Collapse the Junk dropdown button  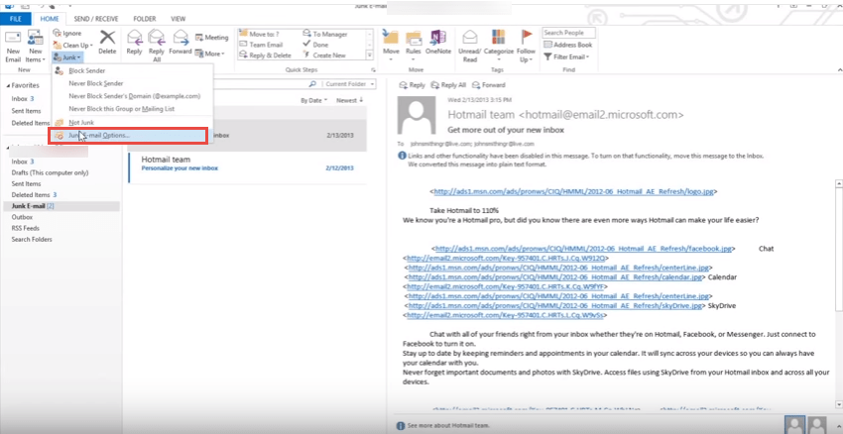67,56
